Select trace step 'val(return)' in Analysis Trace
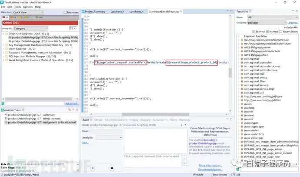Screen dimensions: 300x177 32,115
